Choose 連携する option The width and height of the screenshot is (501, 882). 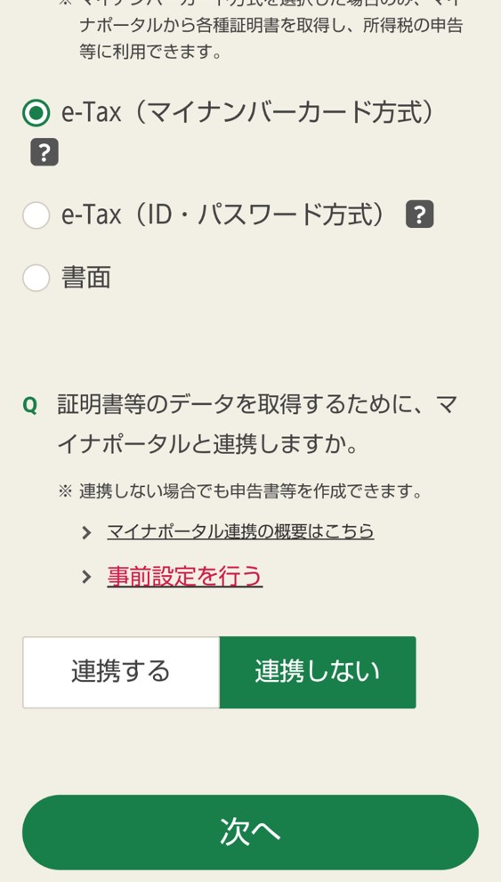pyautogui.click(x=121, y=672)
